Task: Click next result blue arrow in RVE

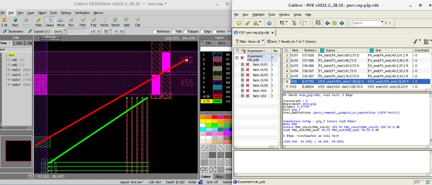Action: point(342,23)
